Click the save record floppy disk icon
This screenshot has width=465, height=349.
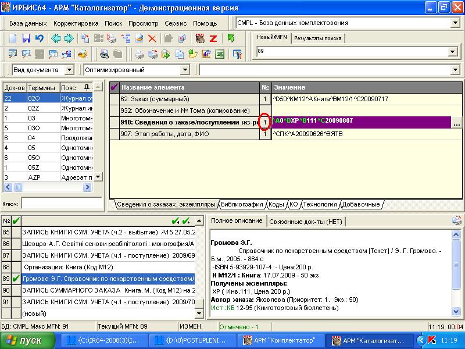coord(26,38)
